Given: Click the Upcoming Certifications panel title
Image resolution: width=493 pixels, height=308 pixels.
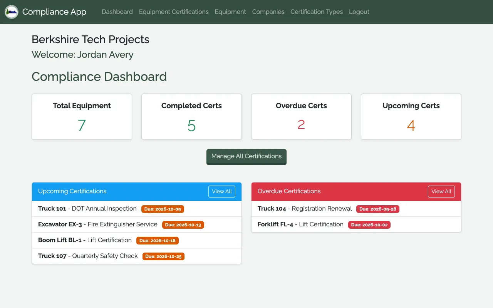Looking at the screenshot, I should pos(72,191).
